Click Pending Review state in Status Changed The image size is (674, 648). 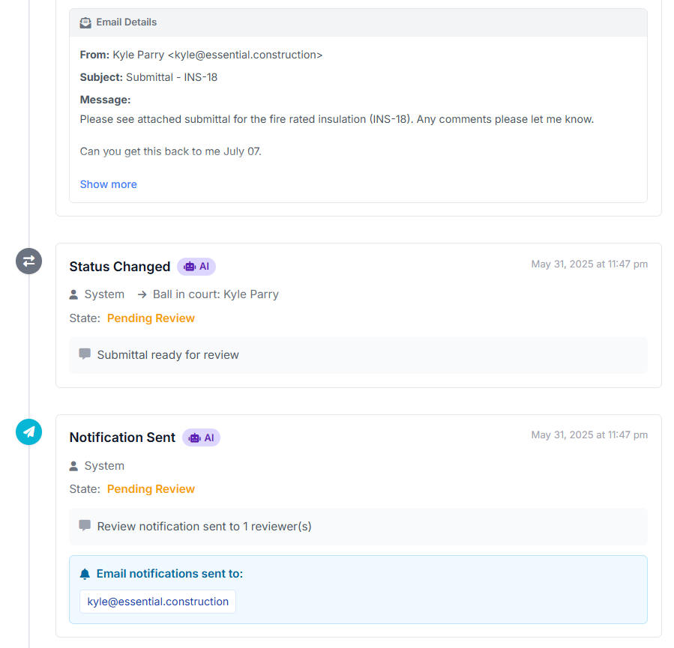[151, 318]
